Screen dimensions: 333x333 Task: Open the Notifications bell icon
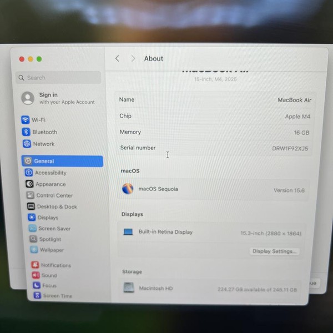[x=35, y=265]
